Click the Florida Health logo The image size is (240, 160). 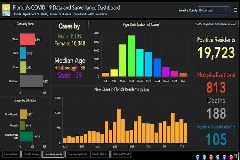6,10
